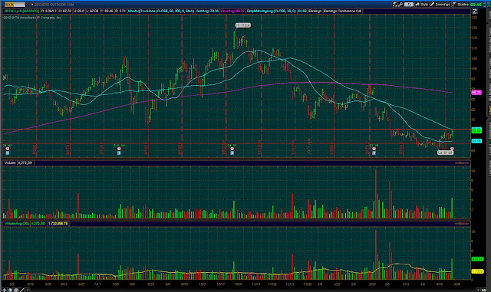Click the Earnings label in the study bar
The image size is (491, 292).
coord(315,11)
